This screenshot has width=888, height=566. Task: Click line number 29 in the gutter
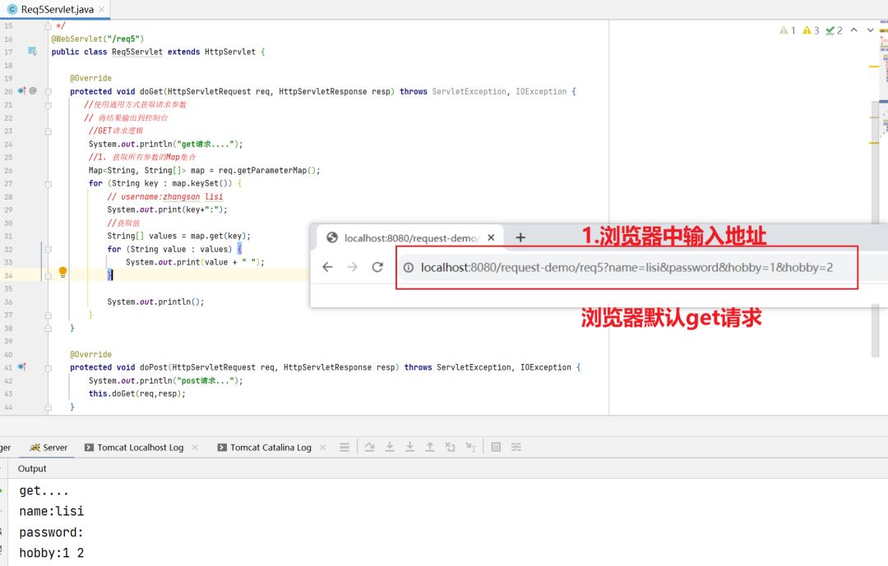(x=8, y=210)
